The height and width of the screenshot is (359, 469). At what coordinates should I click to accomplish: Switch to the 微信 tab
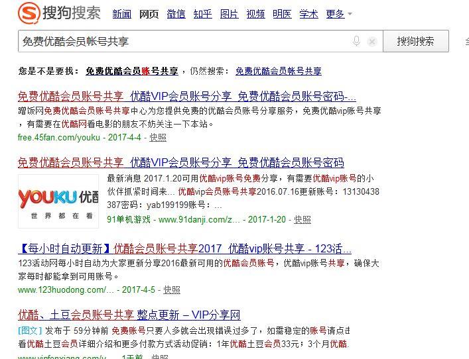coord(176,14)
